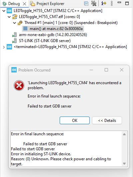Collapse Thread #1 main node
133x177 pixels.
click(15, 23)
